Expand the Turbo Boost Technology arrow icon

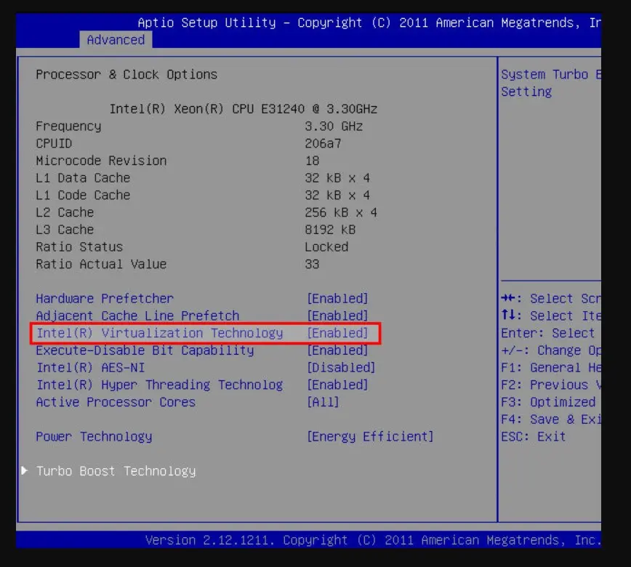pos(25,471)
